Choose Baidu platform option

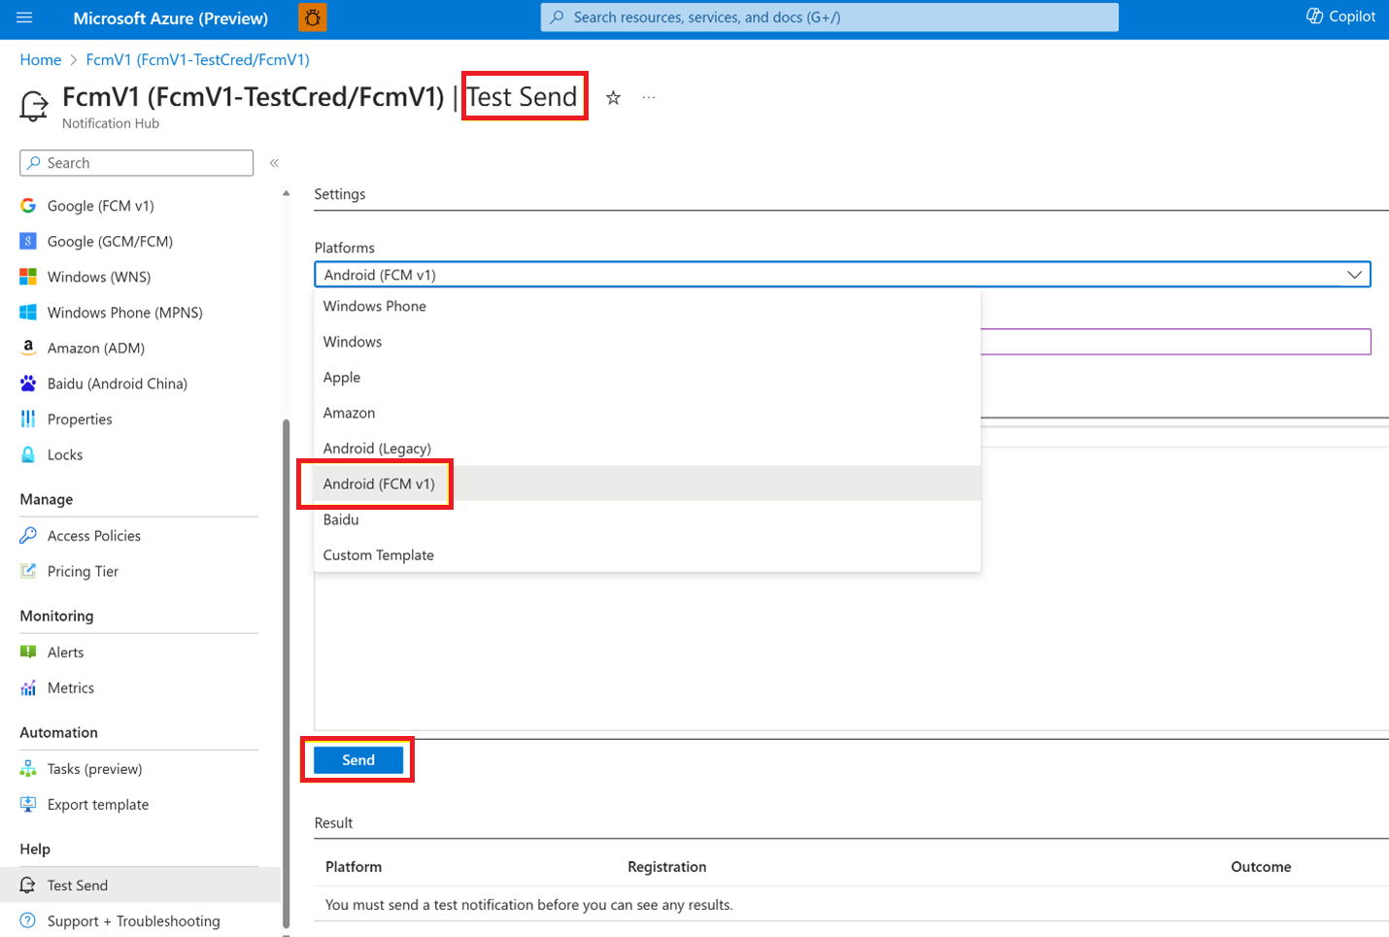tap(647, 519)
